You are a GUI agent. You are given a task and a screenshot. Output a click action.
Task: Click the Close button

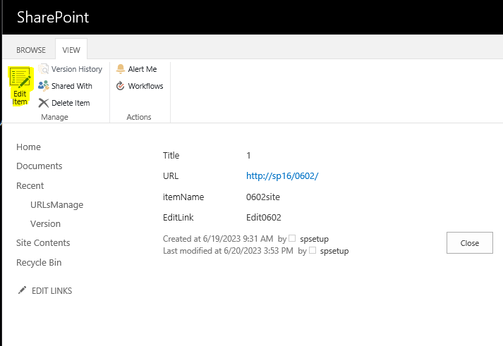[470, 243]
